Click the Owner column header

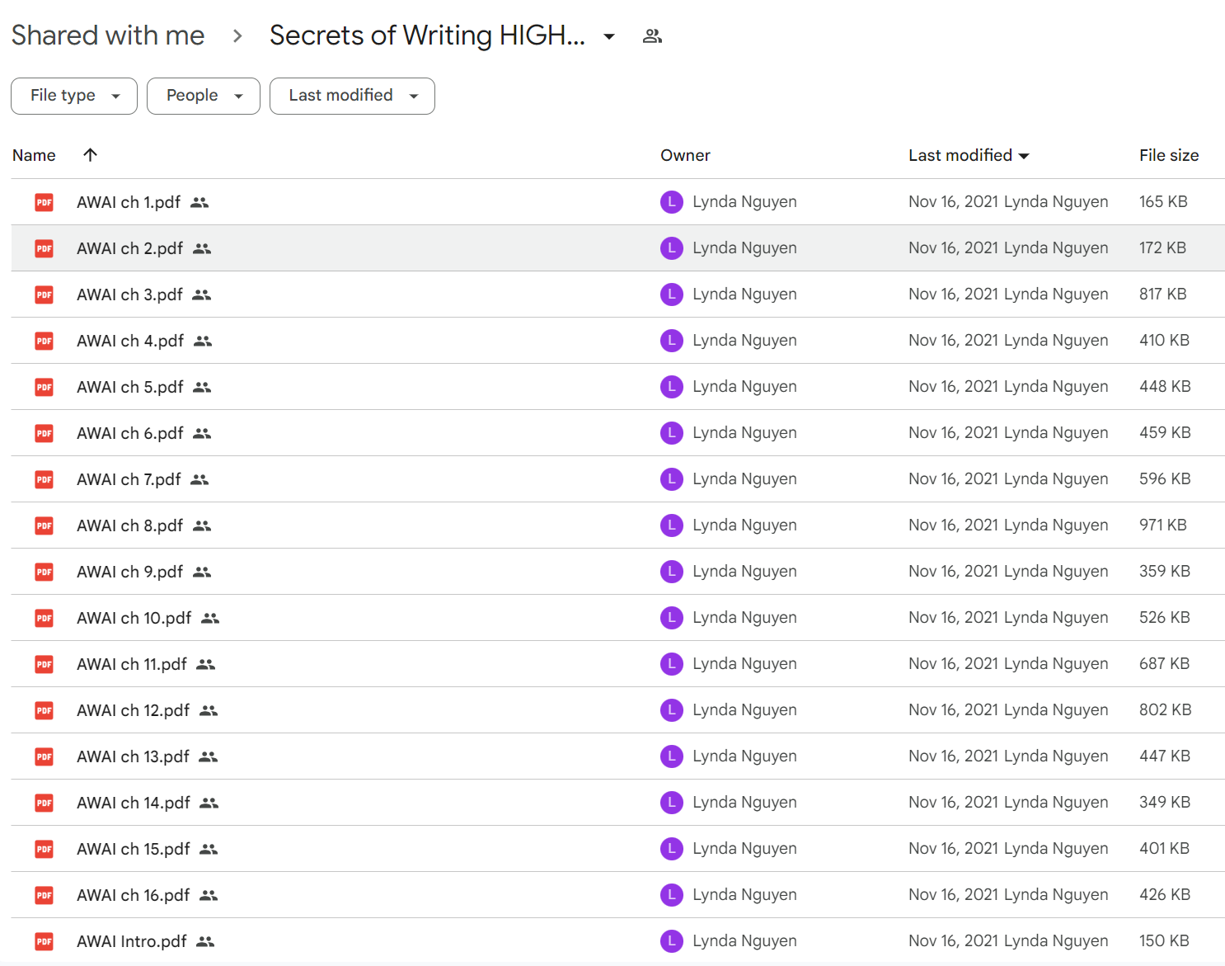pos(685,155)
